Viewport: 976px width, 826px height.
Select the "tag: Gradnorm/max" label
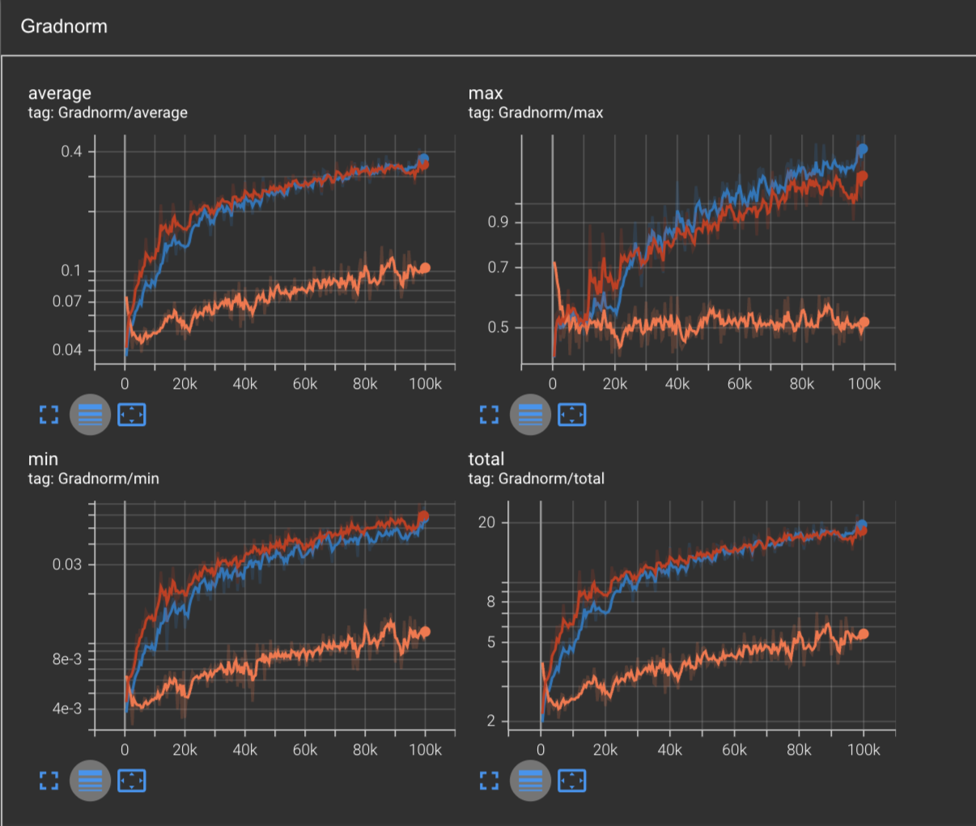pos(536,113)
